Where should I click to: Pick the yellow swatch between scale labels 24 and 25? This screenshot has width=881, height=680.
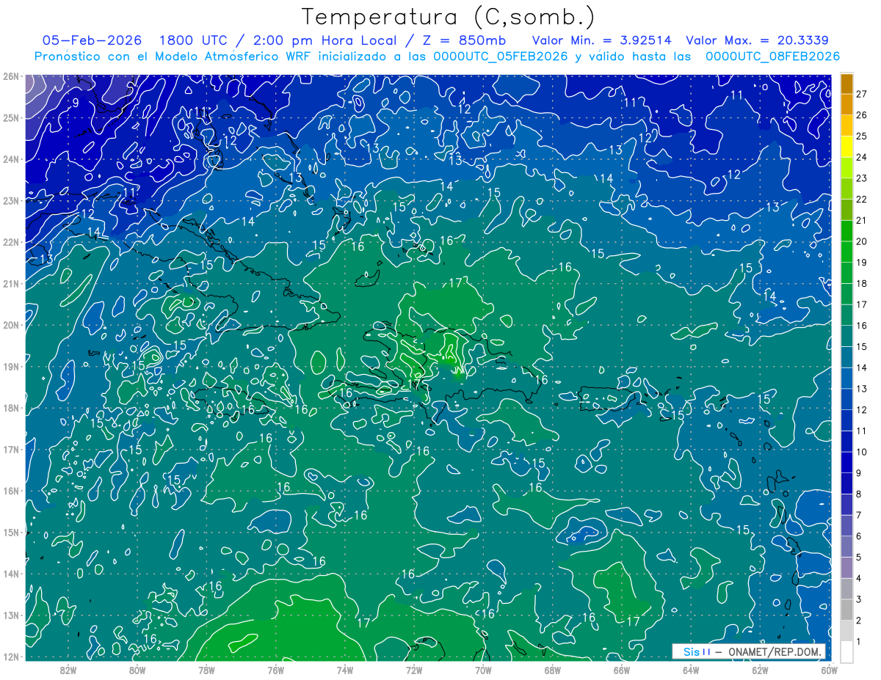[847, 147]
